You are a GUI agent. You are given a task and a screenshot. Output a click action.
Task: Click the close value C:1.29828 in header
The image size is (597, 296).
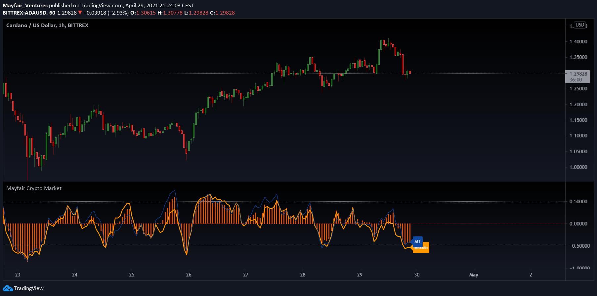coord(223,13)
